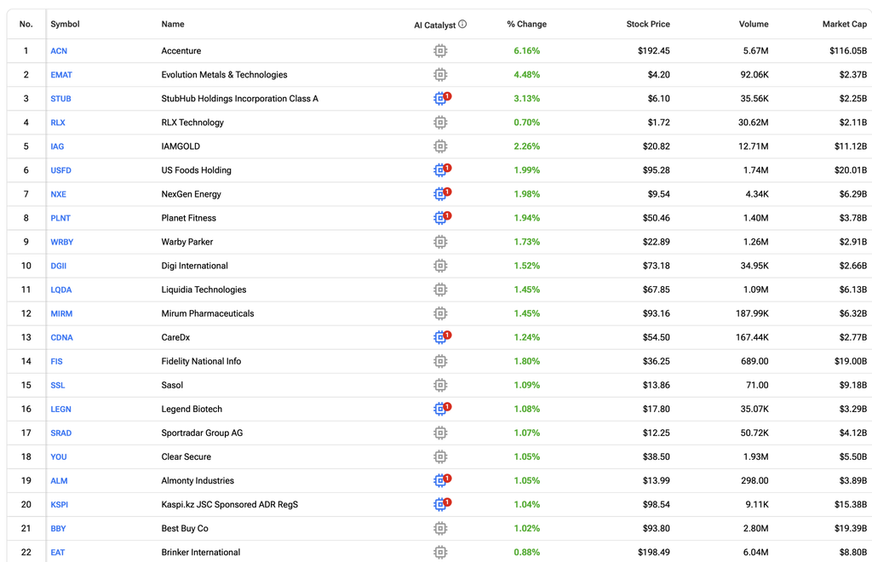Click the Stock Price column header
The image size is (872, 562).
click(x=648, y=24)
